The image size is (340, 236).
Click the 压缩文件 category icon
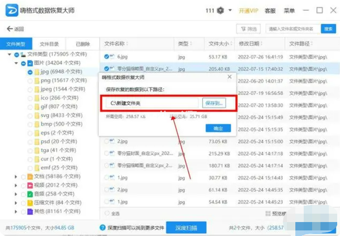[30, 203]
